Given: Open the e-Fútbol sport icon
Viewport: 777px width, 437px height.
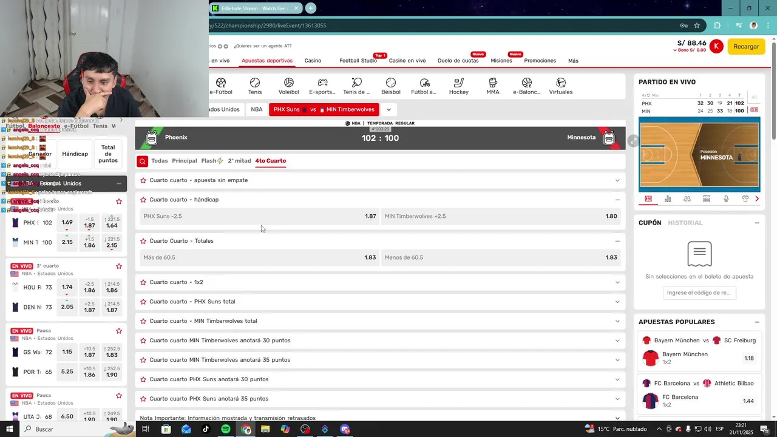Looking at the screenshot, I should tap(221, 86).
